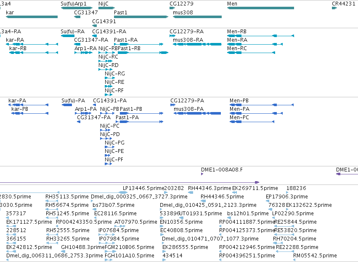Select the RH44346.3prime EST label

209,188
